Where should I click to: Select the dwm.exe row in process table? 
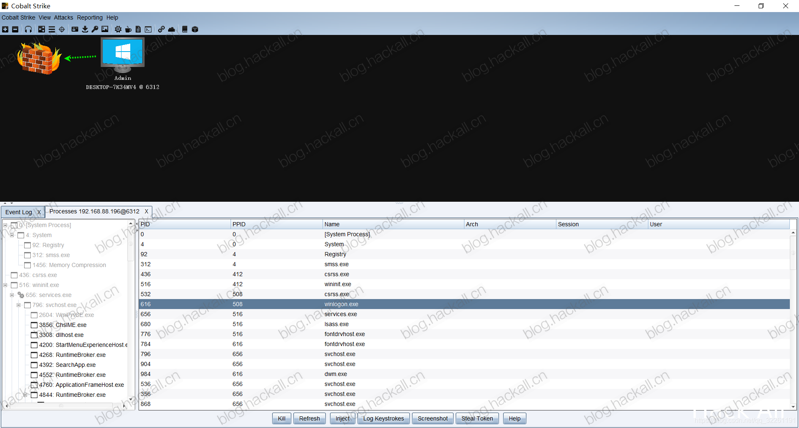tap(464, 374)
